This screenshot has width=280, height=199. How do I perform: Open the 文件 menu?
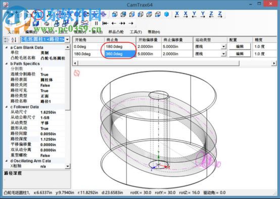[13, 32]
